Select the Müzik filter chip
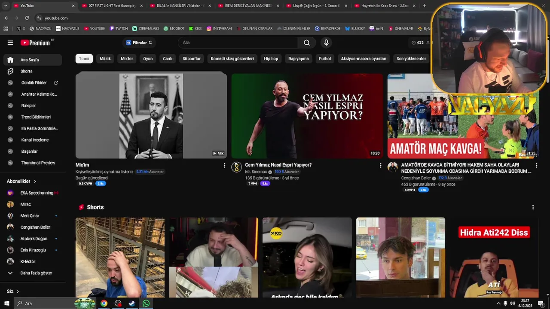The width and height of the screenshot is (550, 309). [105, 59]
